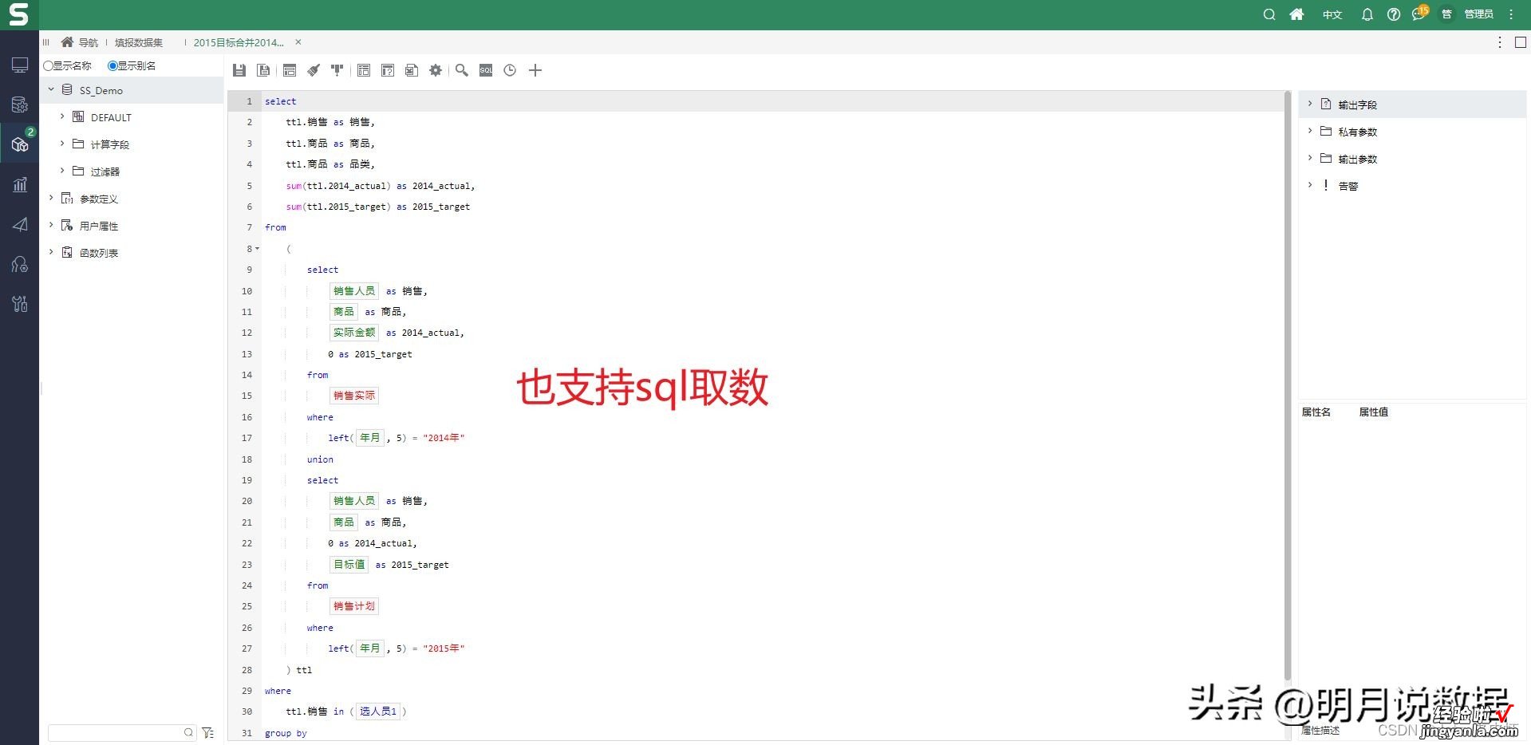Image resolution: width=1531 pixels, height=745 pixels.
Task: Expand the 用户属性 node
Action: (51, 225)
